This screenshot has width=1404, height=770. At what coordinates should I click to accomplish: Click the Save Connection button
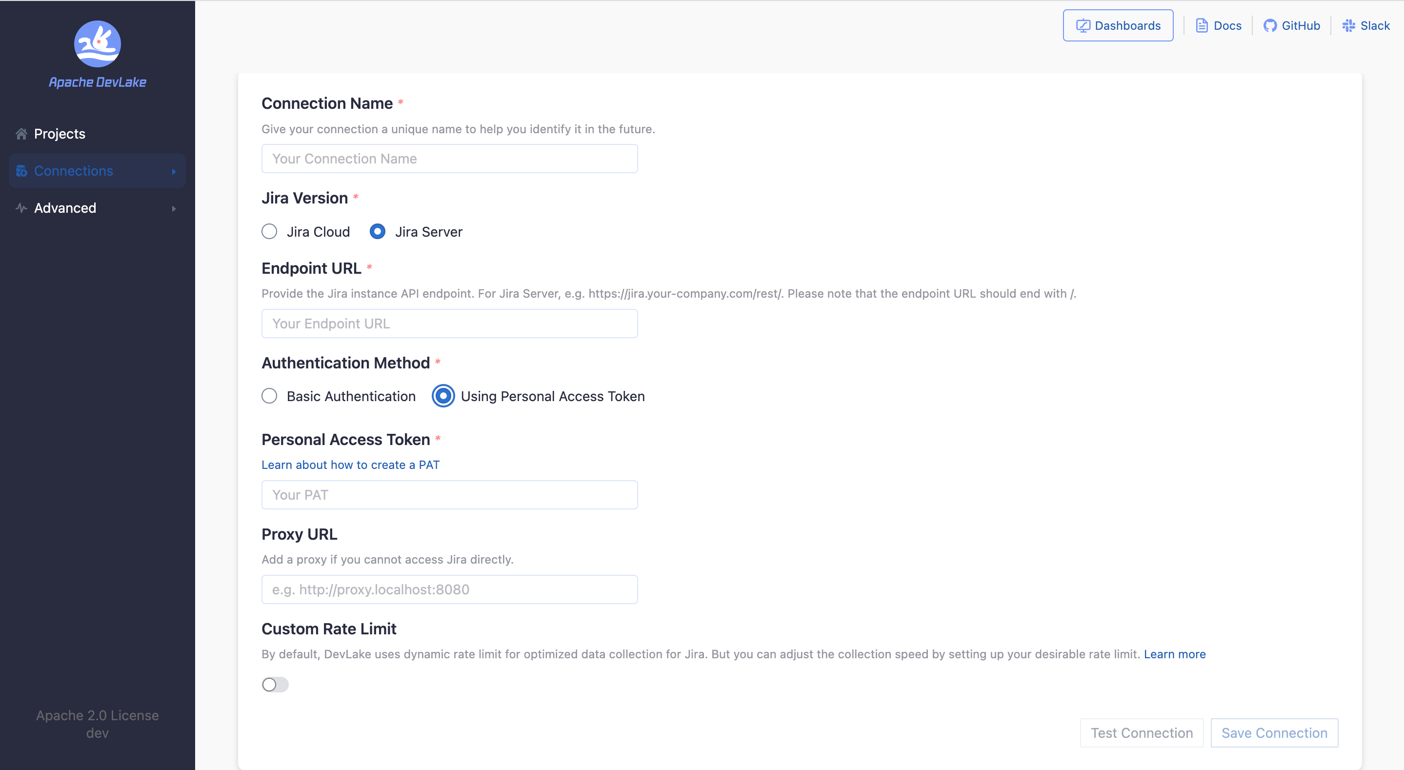pos(1274,733)
